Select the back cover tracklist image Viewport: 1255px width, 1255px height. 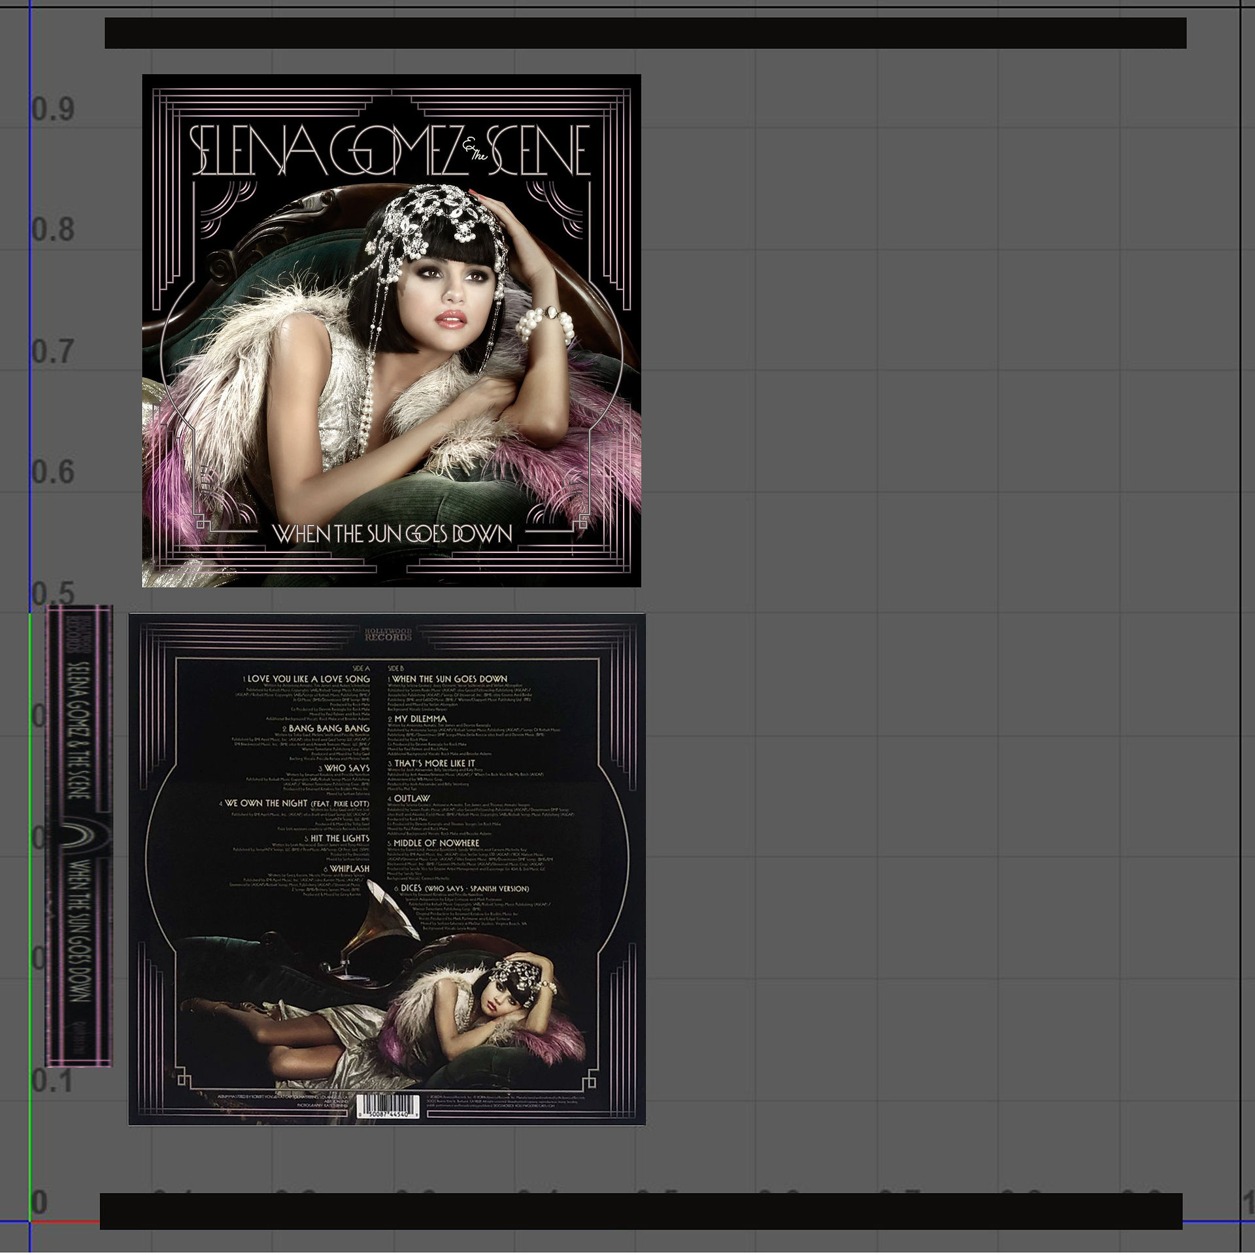pyautogui.click(x=387, y=869)
